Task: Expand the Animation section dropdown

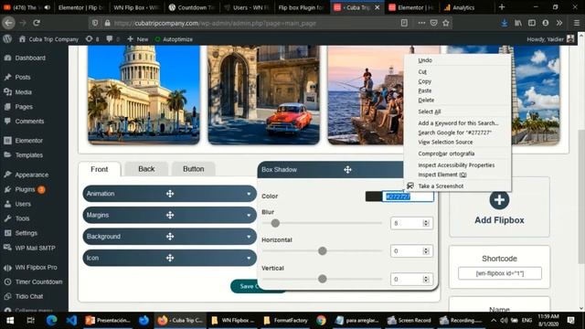Action: tap(249, 194)
